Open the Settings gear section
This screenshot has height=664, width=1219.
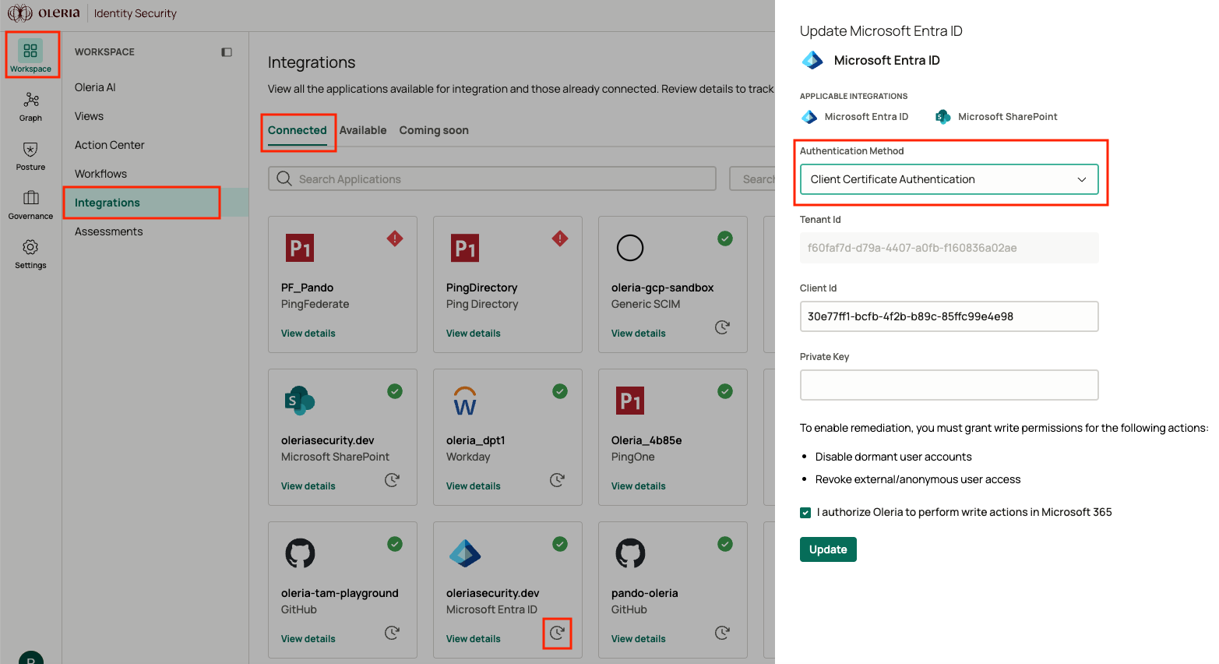(x=30, y=253)
